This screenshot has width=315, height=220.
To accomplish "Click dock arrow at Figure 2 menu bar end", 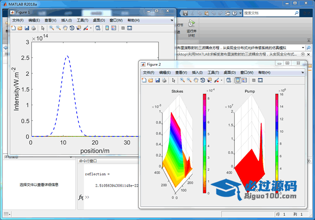I will pyautogui.click(x=303, y=73).
